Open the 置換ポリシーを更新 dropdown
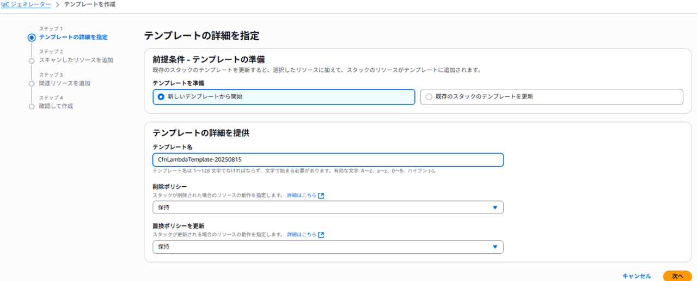 coord(328,247)
